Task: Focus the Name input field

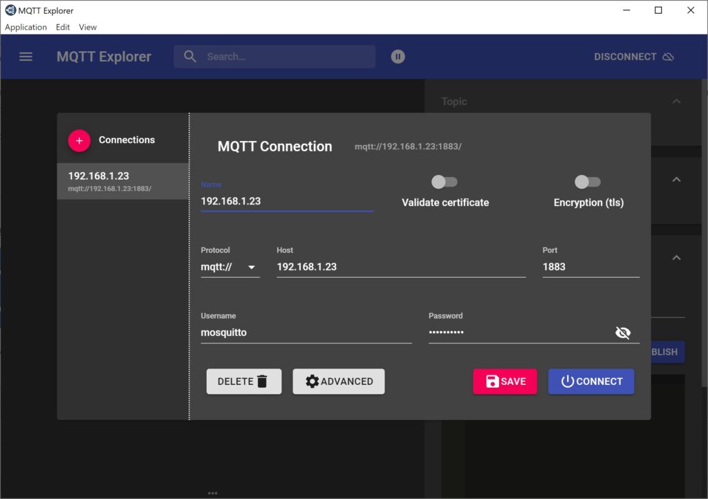Action: coord(287,201)
